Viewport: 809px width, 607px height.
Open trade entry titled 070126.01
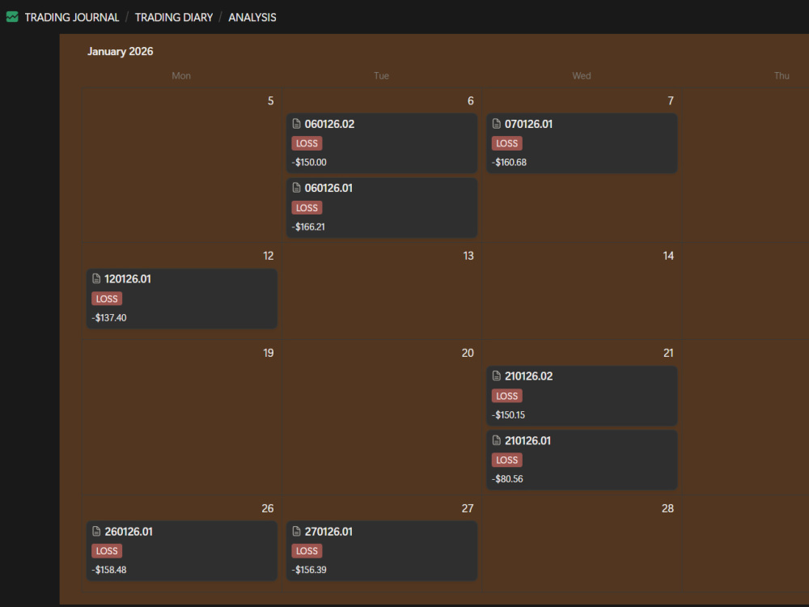pyautogui.click(x=528, y=124)
